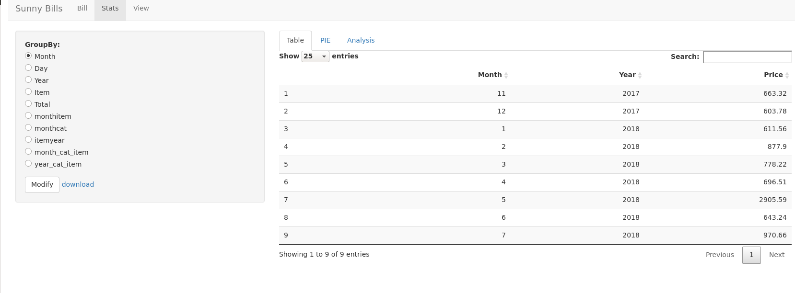Click price cell 663.32
Image resolution: width=795 pixels, height=293 pixels.
775,93
